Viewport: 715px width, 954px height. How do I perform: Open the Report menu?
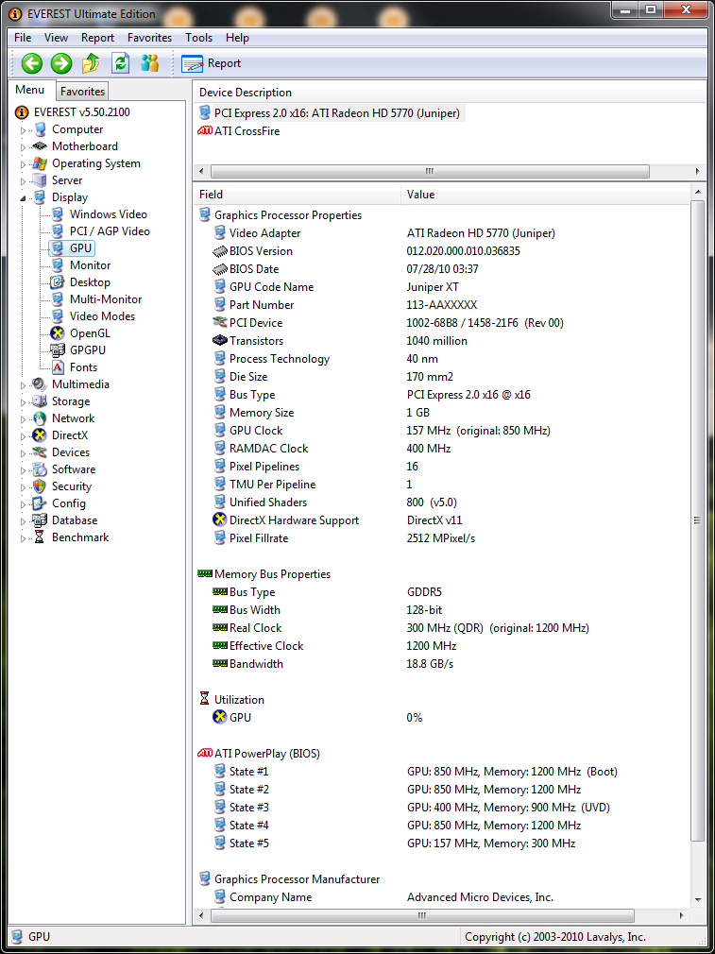[97, 38]
